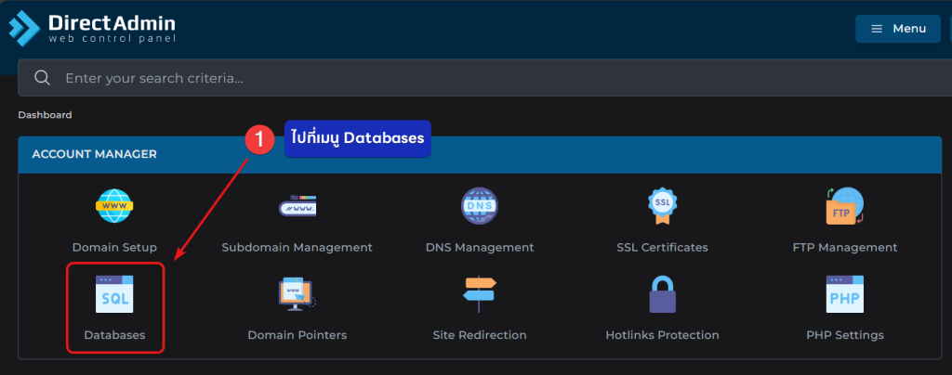Viewport: 952px width, 375px height.
Task: Click the blue Thai Databases callout label
Action: [x=357, y=138]
